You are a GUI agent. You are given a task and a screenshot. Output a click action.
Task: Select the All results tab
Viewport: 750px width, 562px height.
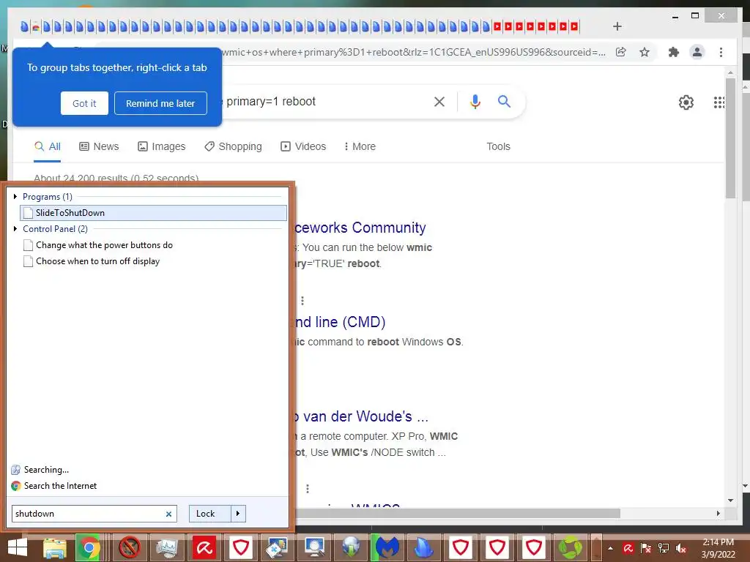pyautogui.click(x=48, y=146)
